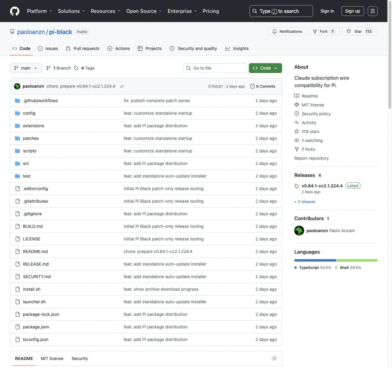Expand the Resources dropdown
Screen dimensions: 392x368
[x=106, y=11]
